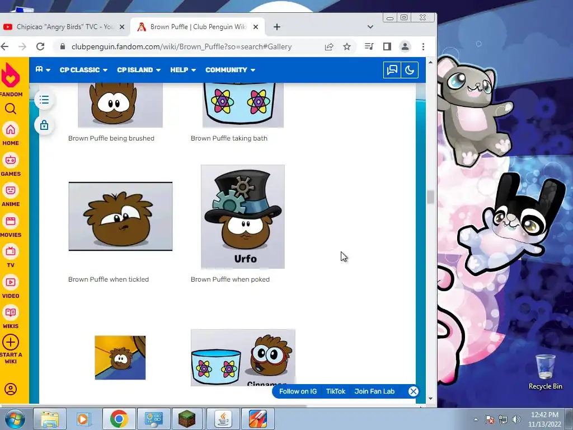Open the table of contents list icon

(x=44, y=100)
